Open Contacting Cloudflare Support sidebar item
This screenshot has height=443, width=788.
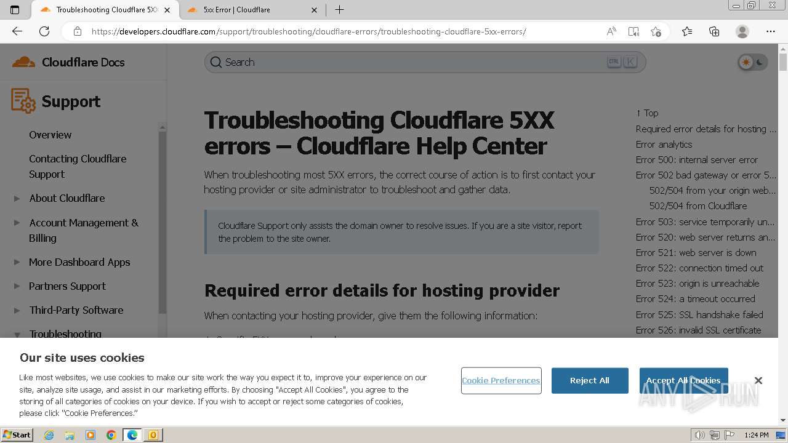coord(78,166)
